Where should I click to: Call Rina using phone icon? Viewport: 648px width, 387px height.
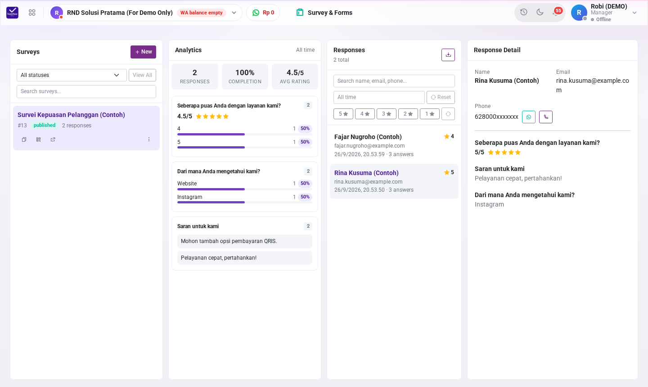click(546, 117)
